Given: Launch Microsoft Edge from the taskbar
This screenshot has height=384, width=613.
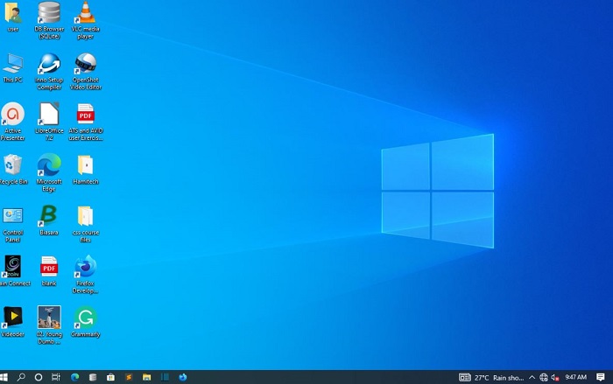Looking at the screenshot, I should (x=74, y=377).
